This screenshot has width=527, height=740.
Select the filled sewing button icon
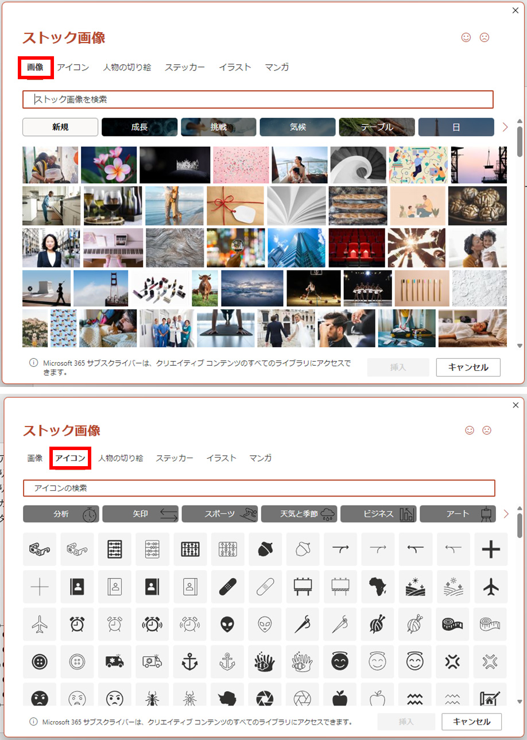[x=40, y=662]
